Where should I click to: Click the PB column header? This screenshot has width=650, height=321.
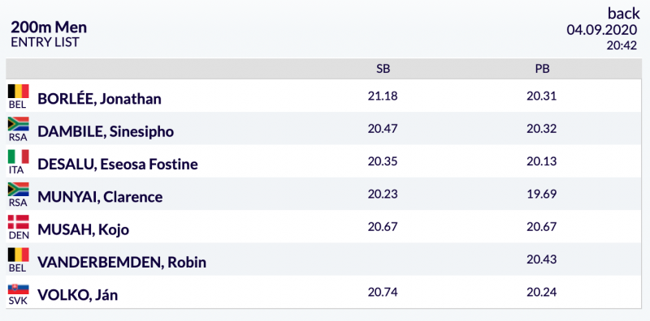click(542, 69)
